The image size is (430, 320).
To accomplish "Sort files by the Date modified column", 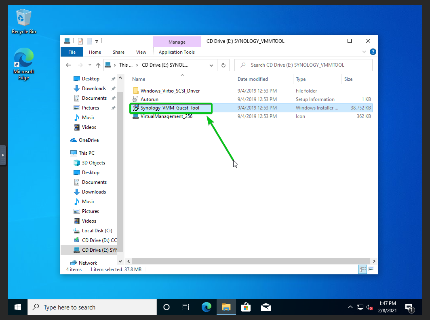I will (253, 79).
